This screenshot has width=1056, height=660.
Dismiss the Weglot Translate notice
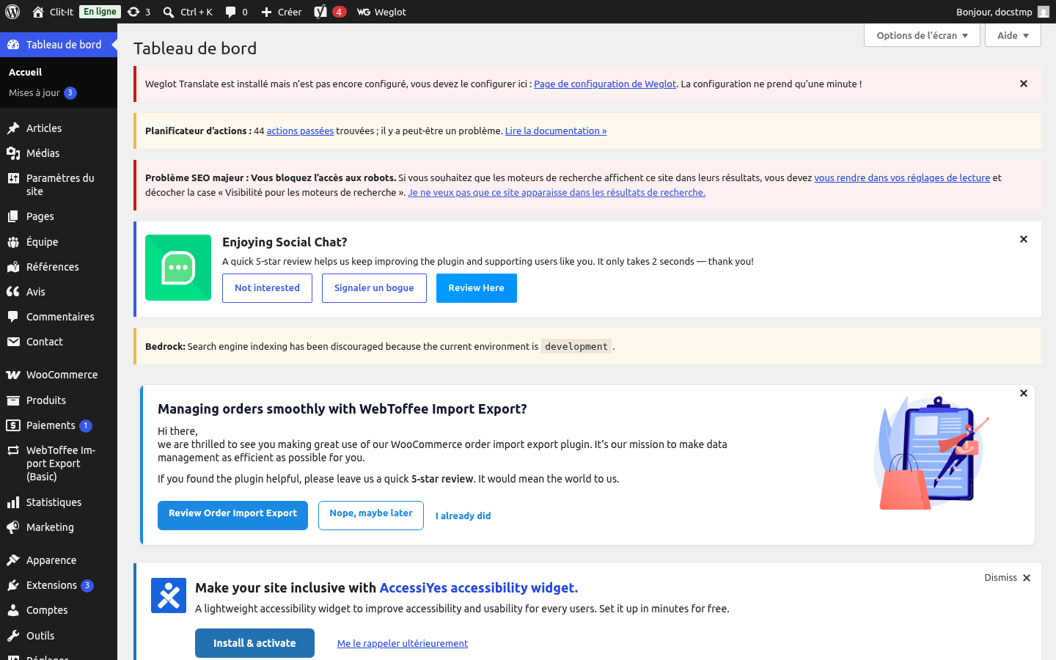coord(1024,84)
